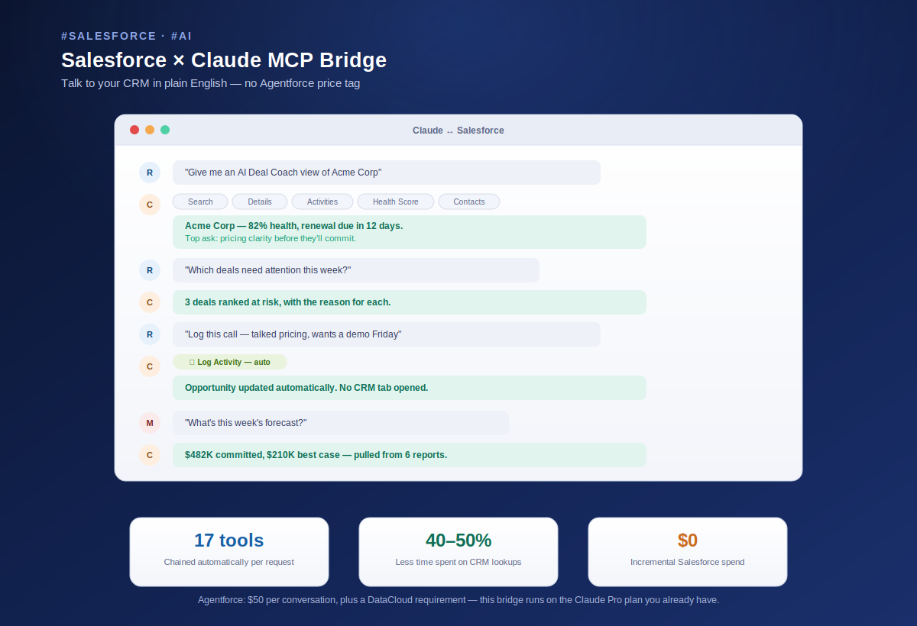
Task: Click the 'Log Activity — auto' chip
Action: pos(230,362)
